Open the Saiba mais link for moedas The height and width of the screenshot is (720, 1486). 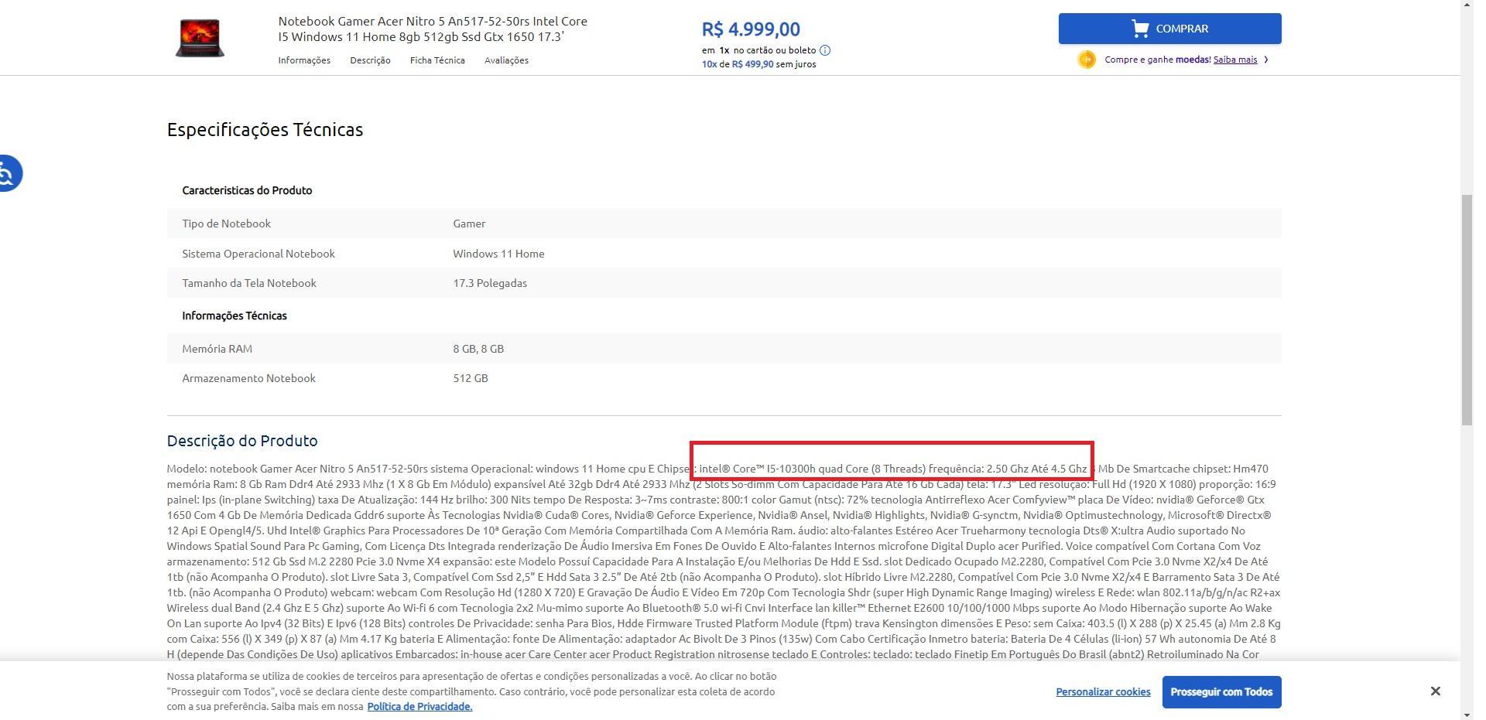tap(1235, 60)
